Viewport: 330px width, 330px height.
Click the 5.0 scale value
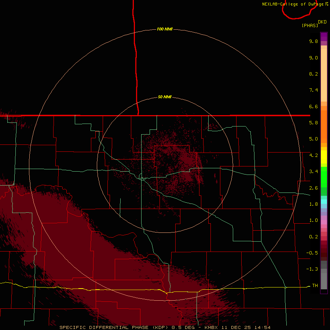(313, 139)
